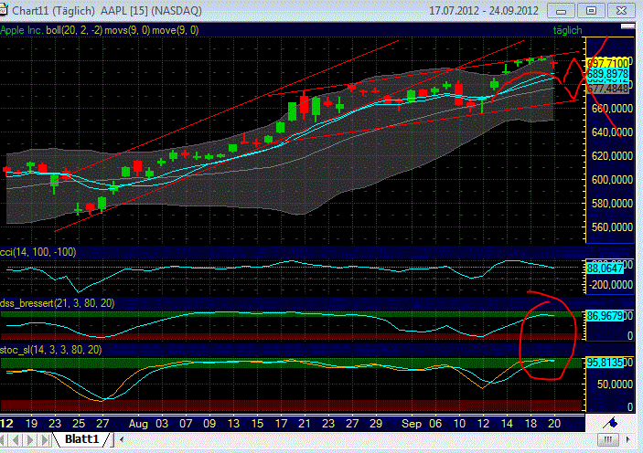Click the 580,0000 price axis label

point(612,203)
